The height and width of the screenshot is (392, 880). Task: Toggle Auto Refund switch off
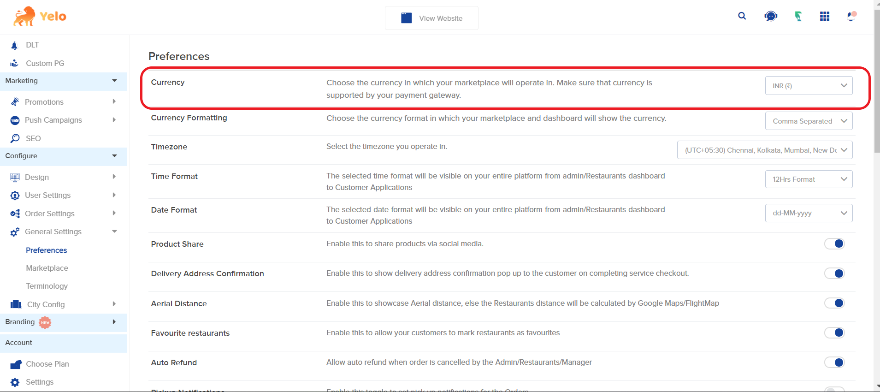pyautogui.click(x=834, y=362)
